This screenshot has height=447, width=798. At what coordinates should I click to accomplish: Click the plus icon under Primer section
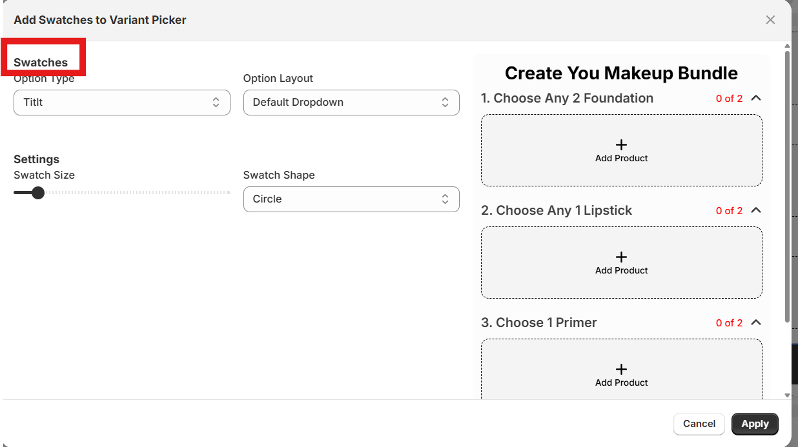coord(621,370)
